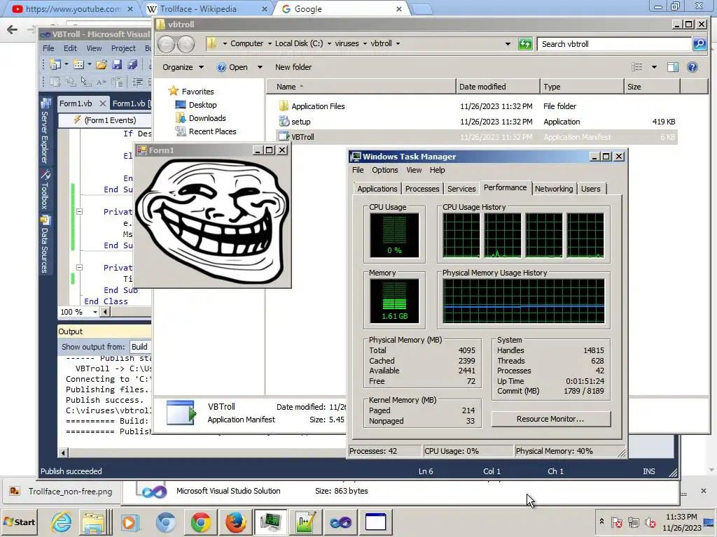Open Show output from Build dropdown
The image size is (717, 537).
coord(140,347)
